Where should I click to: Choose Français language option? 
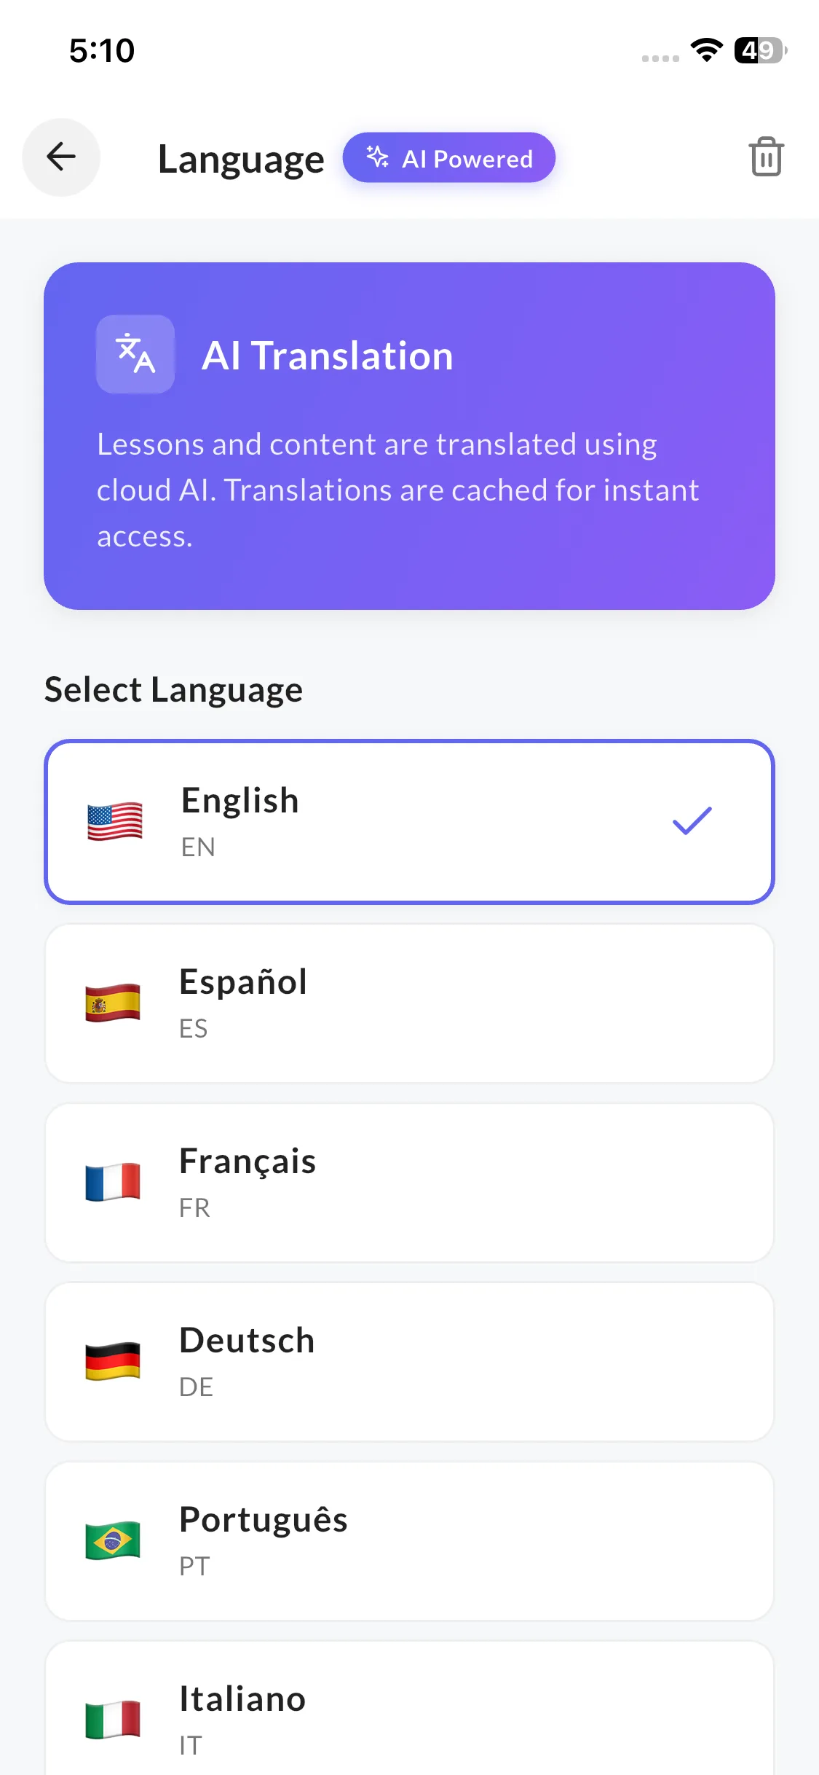409,1182
